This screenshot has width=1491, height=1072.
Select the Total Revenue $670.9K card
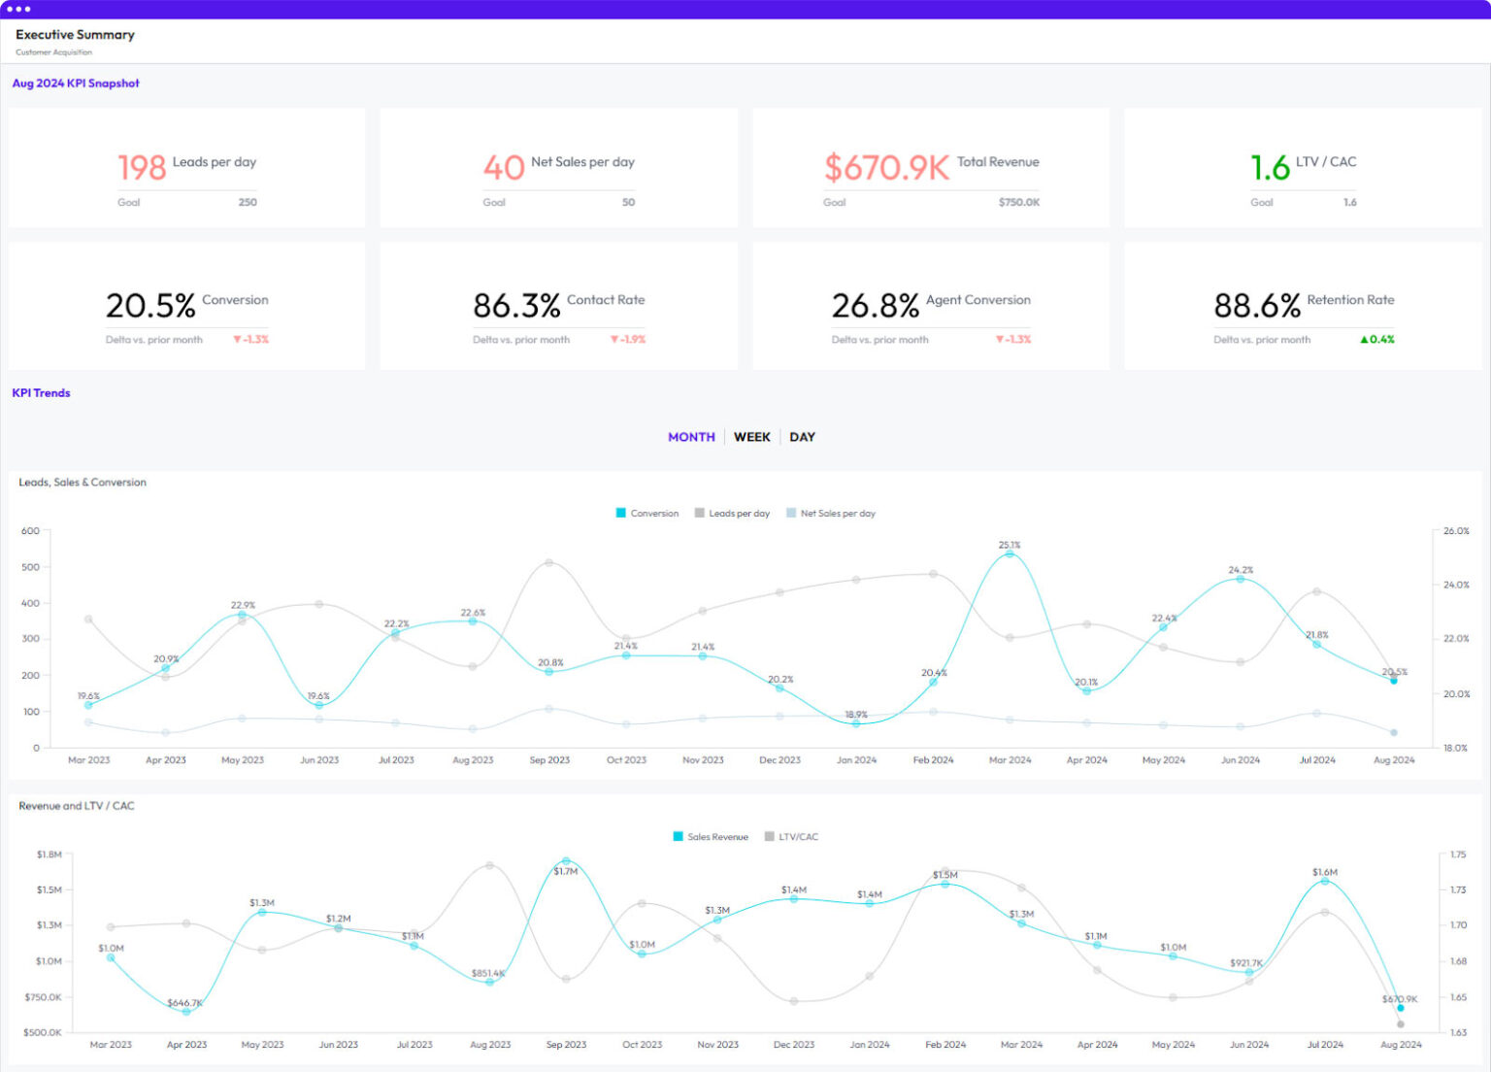(930, 167)
